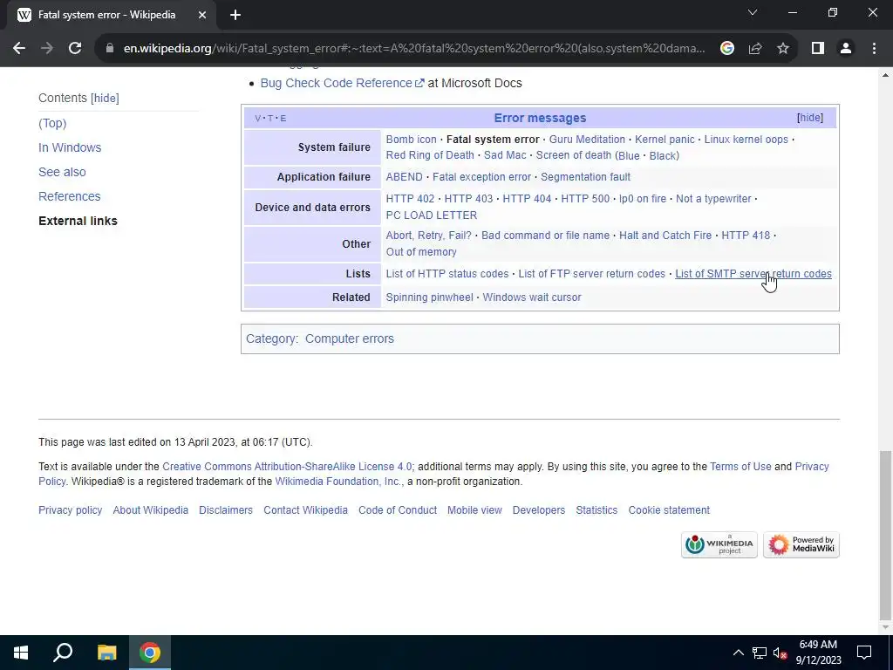View site information lock icon
This screenshot has width=893, height=670.
[110, 49]
